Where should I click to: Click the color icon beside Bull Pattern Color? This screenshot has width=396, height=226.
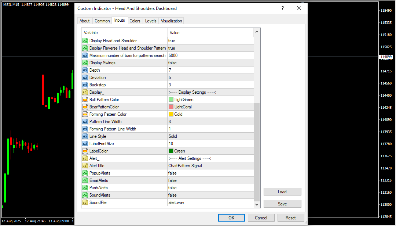click(85, 100)
